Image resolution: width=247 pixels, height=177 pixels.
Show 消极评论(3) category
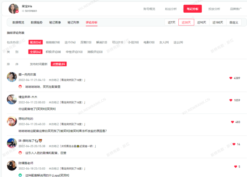click(95, 52)
